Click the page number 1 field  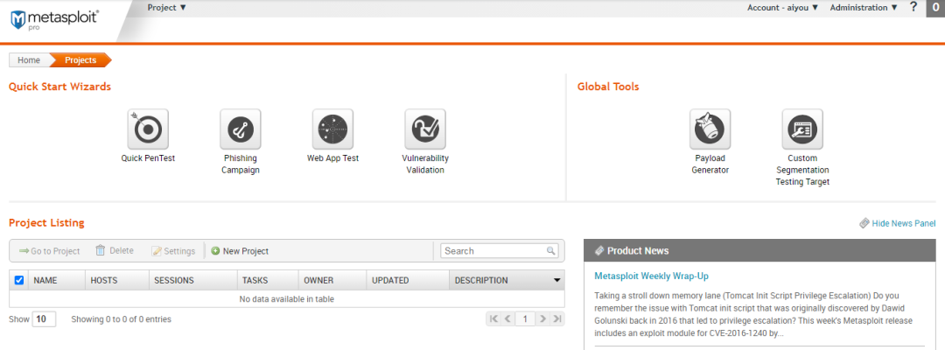526,319
